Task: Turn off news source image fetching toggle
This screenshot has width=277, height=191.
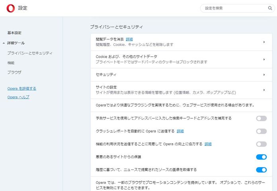Action: [261, 170]
